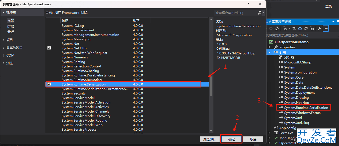The image size is (339, 146).
Task: Click the config file icon beside App.config
Action: (276, 128)
